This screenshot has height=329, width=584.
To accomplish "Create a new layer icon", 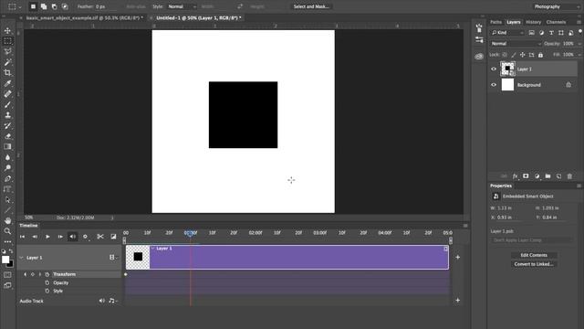I will [x=558, y=176].
